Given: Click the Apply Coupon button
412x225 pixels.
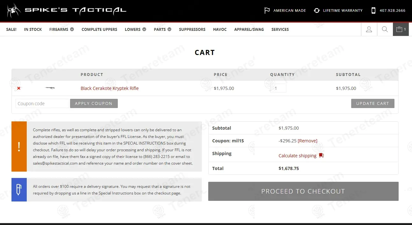Looking at the screenshot, I should 94,103.
